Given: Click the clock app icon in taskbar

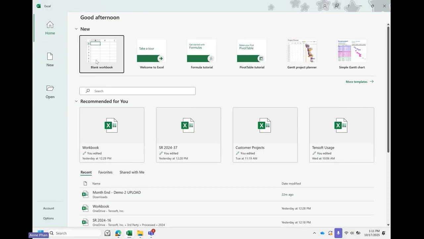Looking at the screenshot, I should [x=107, y=233].
